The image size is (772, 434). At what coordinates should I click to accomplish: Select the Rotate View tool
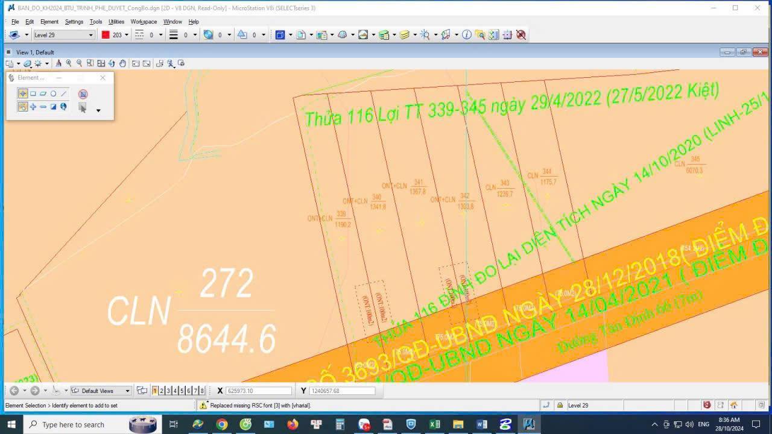[x=112, y=63]
